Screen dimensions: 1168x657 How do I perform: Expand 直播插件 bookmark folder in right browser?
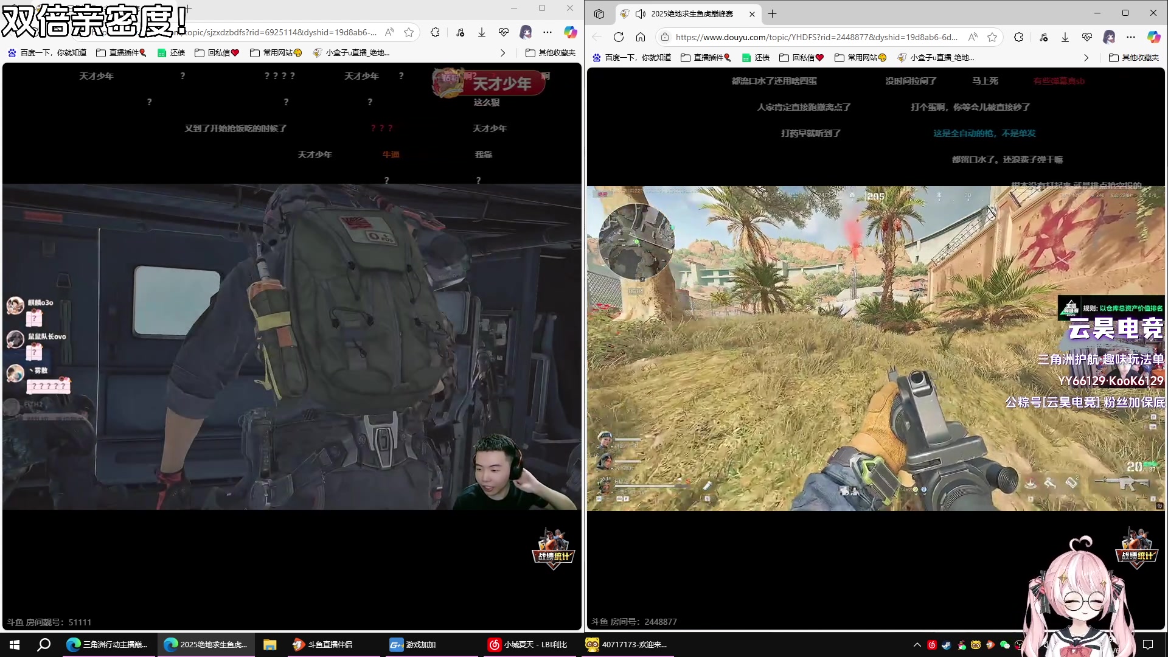pos(706,58)
